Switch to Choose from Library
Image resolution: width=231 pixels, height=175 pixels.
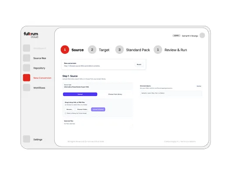click(x=115, y=94)
